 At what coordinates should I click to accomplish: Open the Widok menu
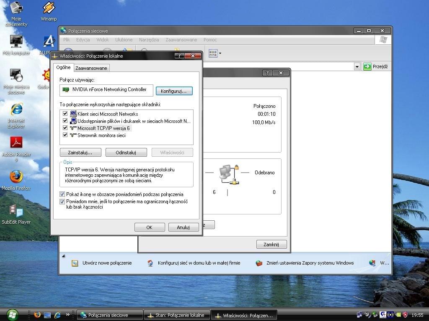103,40
